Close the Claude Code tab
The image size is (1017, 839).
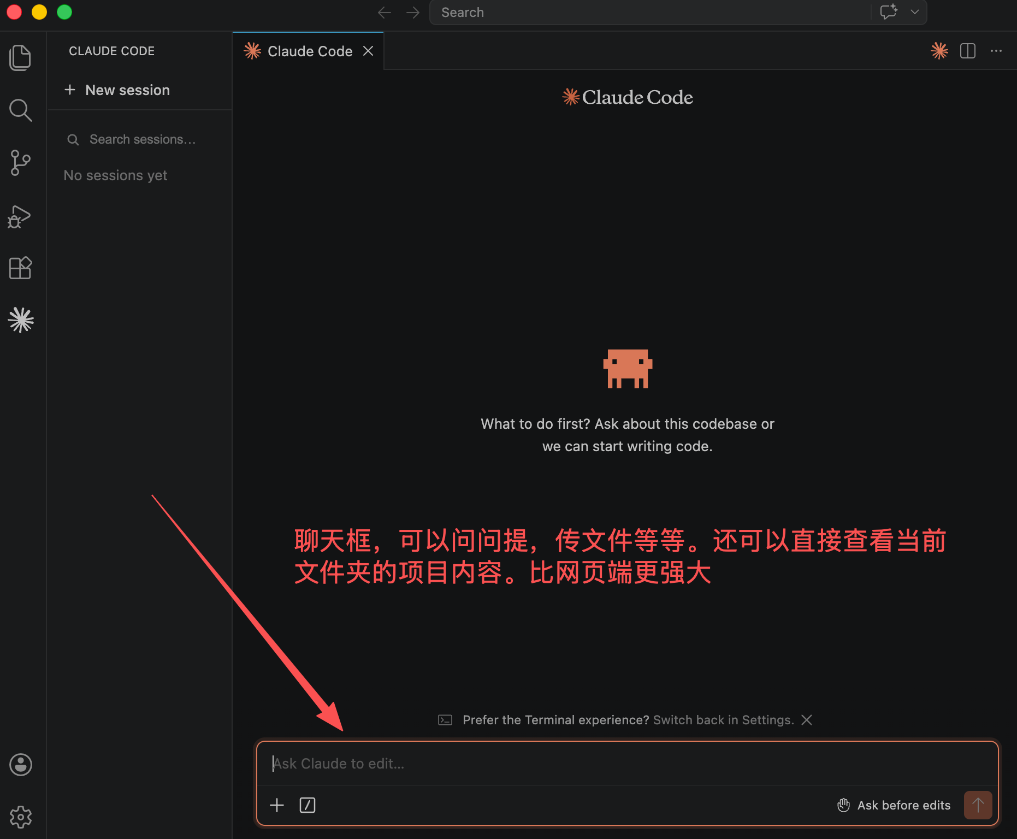[368, 51]
